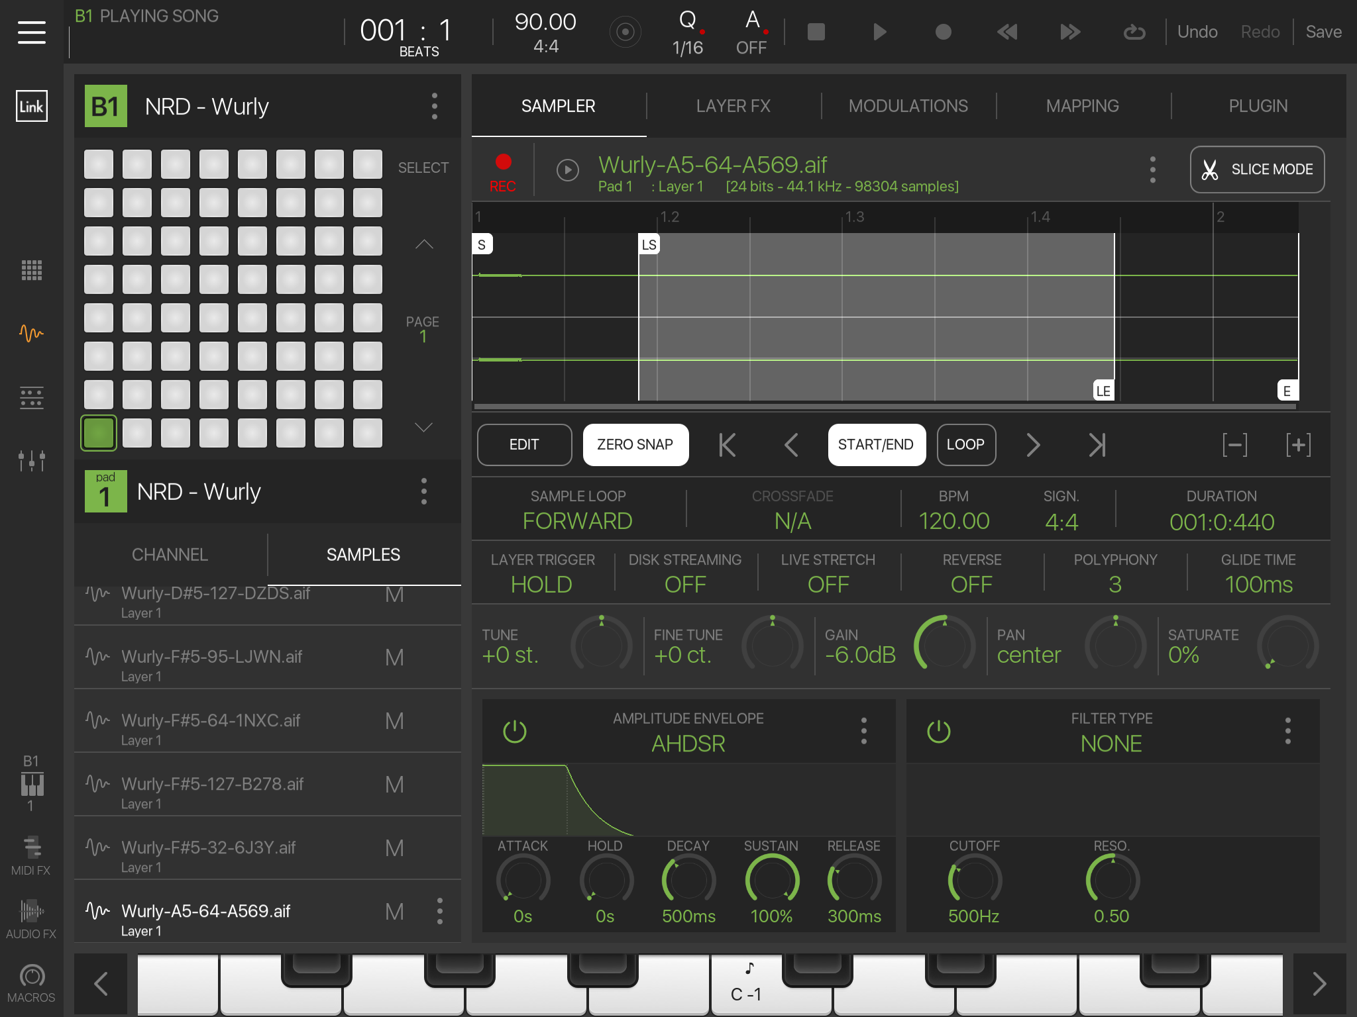Image resolution: width=1357 pixels, height=1017 pixels.
Task: Click Save
Action: tap(1323, 32)
